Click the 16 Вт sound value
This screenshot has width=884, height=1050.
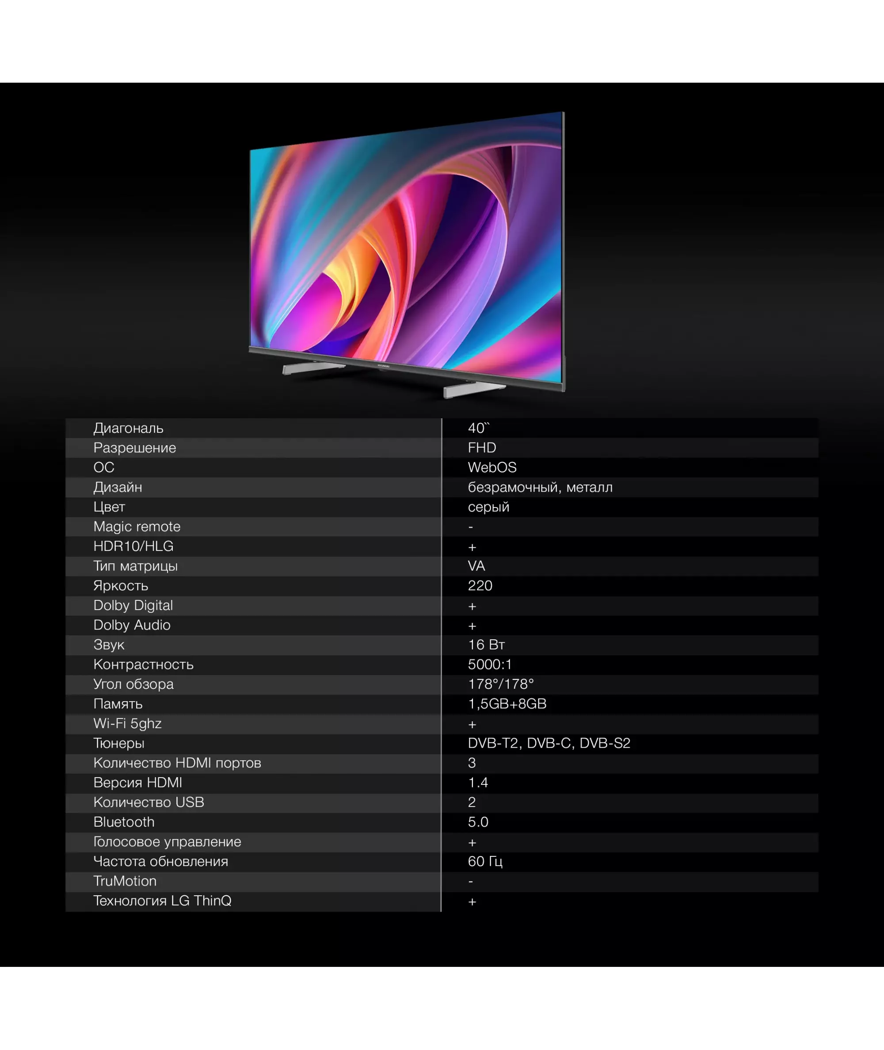[486, 645]
